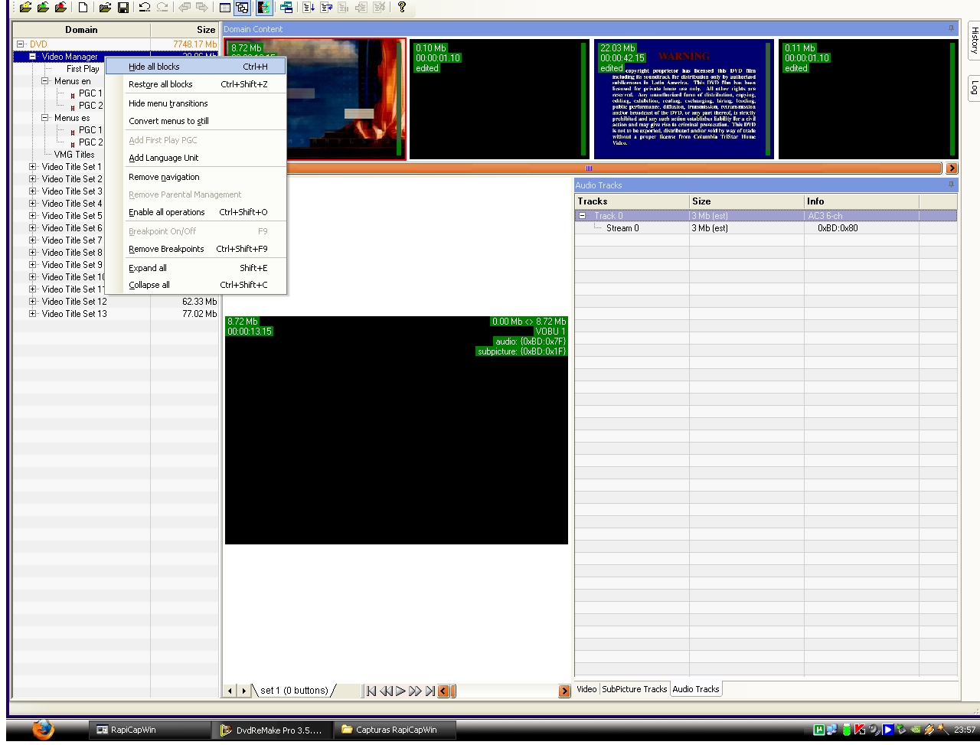980x745 pixels.
Task: Click the teal cascading windows toolbar icon
Action: pos(286,8)
